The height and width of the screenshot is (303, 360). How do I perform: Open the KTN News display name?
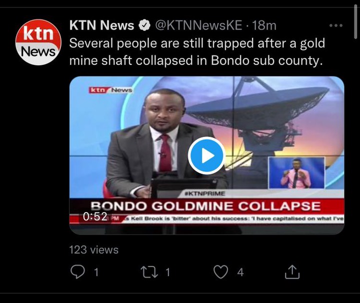(x=101, y=25)
